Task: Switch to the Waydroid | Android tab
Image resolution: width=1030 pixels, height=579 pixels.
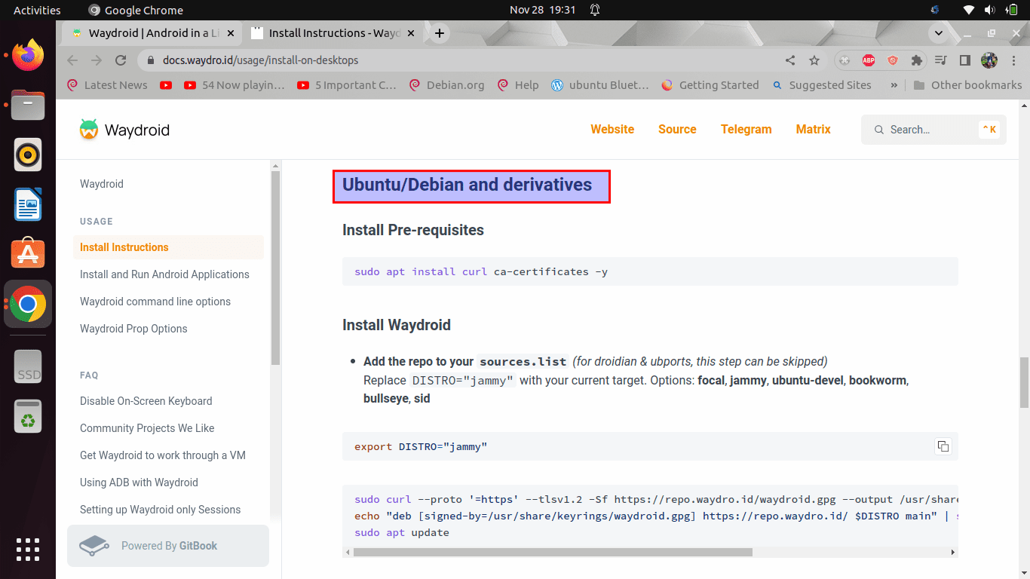Action: click(x=154, y=33)
